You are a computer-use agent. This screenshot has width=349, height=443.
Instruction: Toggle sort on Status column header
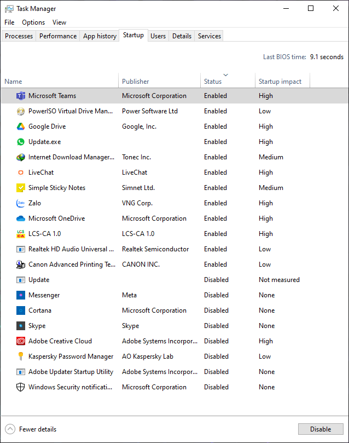tap(228, 82)
